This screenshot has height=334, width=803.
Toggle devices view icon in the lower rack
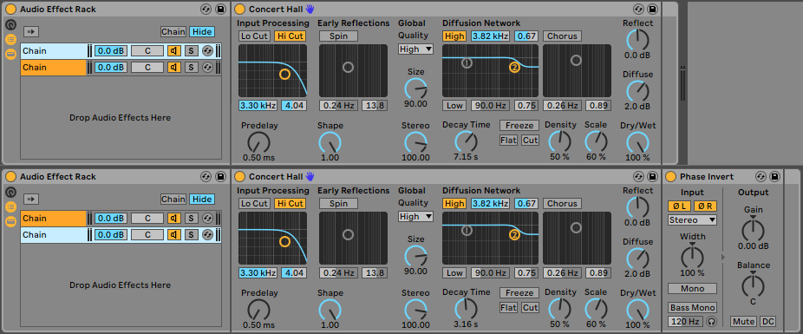click(x=10, y=222)
